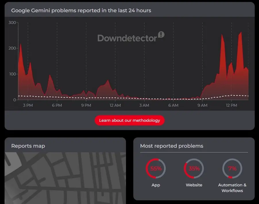Select the Website 35% circular indicator
This screenshot has width=259, height=204.
point(194,168)
